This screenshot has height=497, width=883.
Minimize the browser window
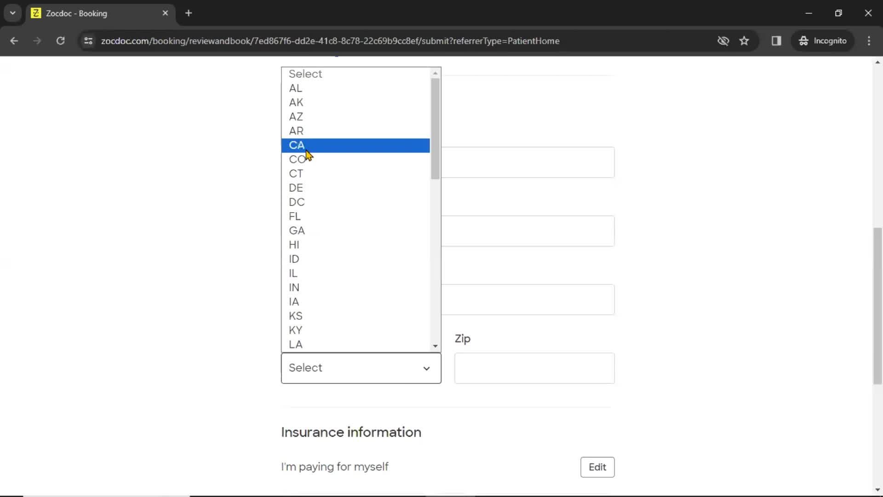click(x=809, y=13)
